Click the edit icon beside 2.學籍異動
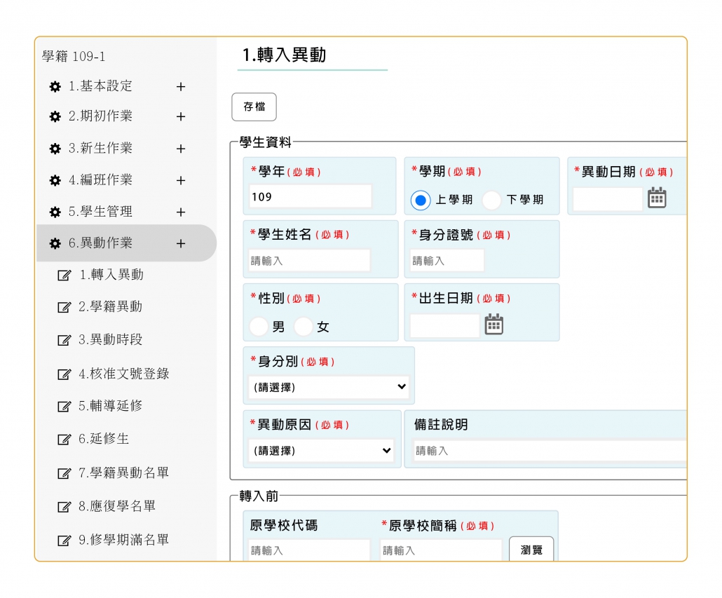 pos(64,307)
